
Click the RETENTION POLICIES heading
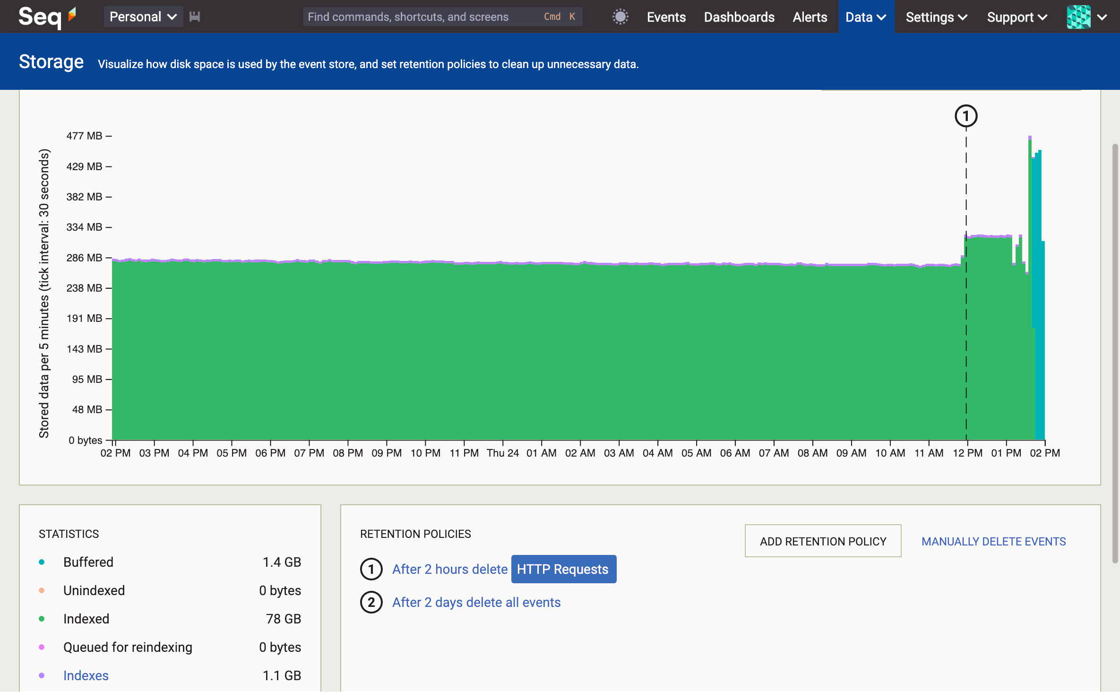(415, 534)
